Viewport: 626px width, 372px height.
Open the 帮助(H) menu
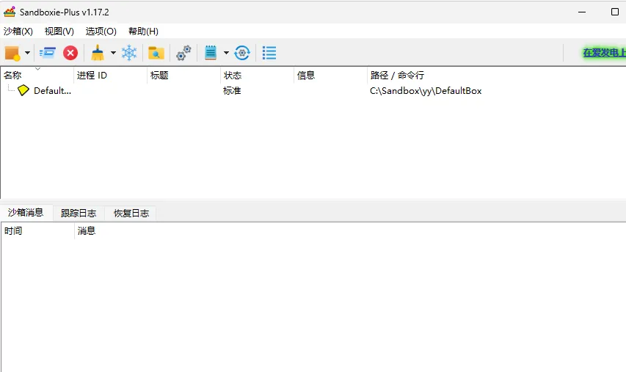pos(143,31)
